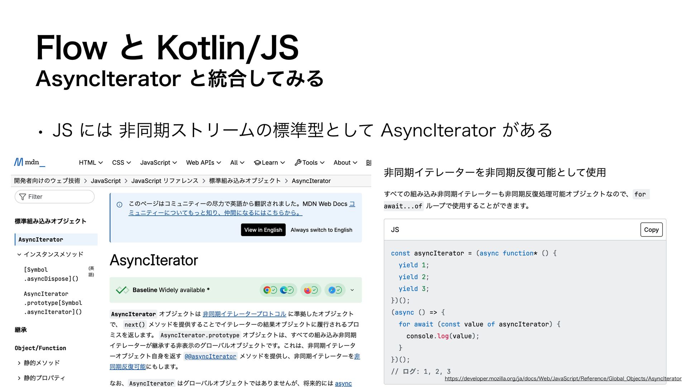Go to JavaScript breadcrumb
This screenshot has height=387, width=688.
[x=106, y=181]
